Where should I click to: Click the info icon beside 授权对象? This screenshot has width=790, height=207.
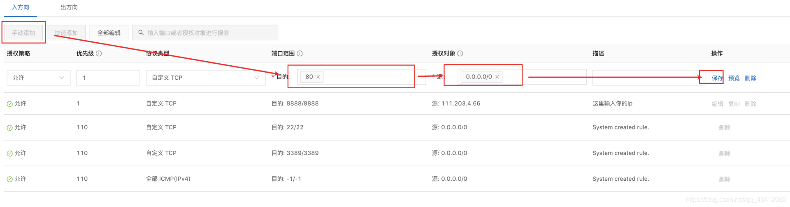pyautogui.click(x=460, y=53)
